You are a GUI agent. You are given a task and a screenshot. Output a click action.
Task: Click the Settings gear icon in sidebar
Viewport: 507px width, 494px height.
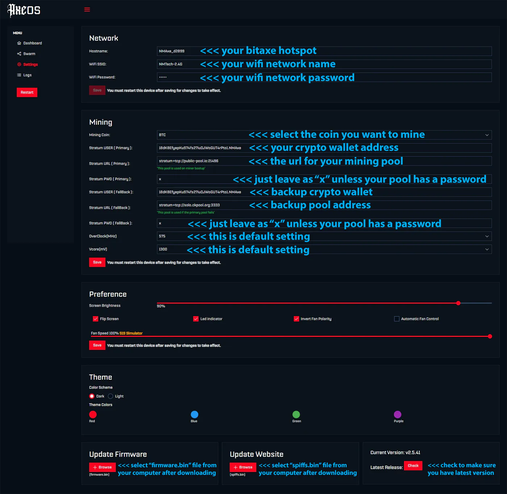[19, 64]
